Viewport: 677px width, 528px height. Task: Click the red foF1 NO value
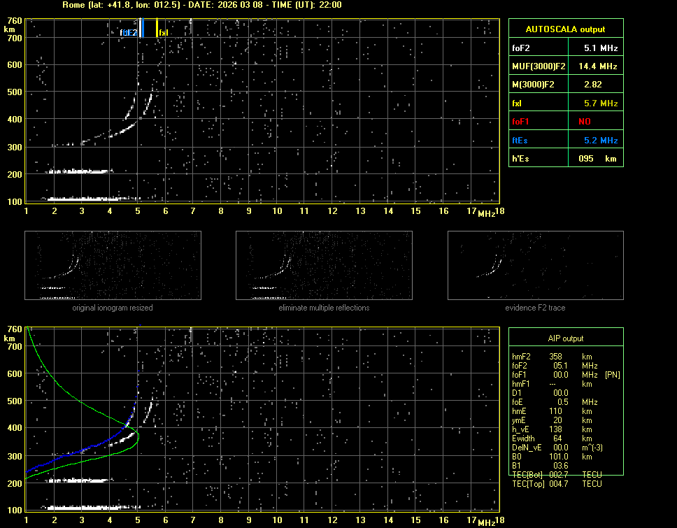tap(594, 122)
